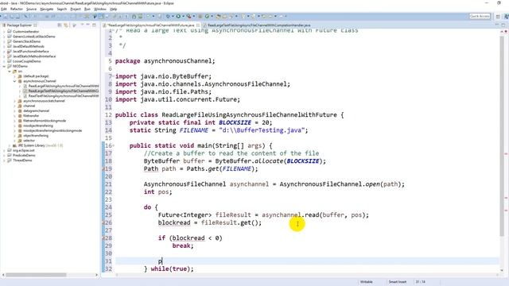Select the CustomIterator project
This screenshot has width=509, height=286.
point(26,32)
